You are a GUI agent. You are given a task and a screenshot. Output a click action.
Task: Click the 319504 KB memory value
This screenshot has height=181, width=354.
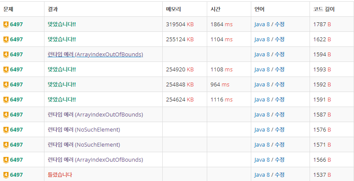point(180,24)
